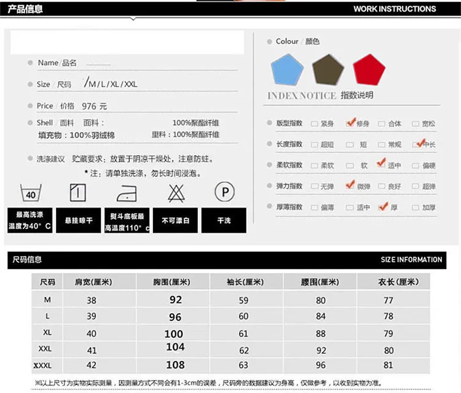Image resolution: width=461 pixels, height=393 pixels.
Task: Click the 不可漂白 black label
Action: point(175,220)
